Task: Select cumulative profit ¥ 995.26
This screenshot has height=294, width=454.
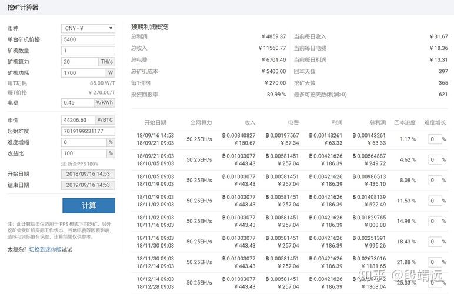Action: (375, 246)
